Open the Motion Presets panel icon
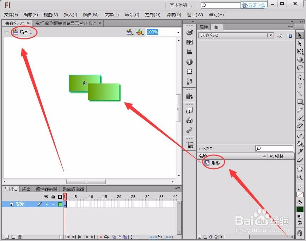This screenshot has width=306, height=241. pos(189,130)
